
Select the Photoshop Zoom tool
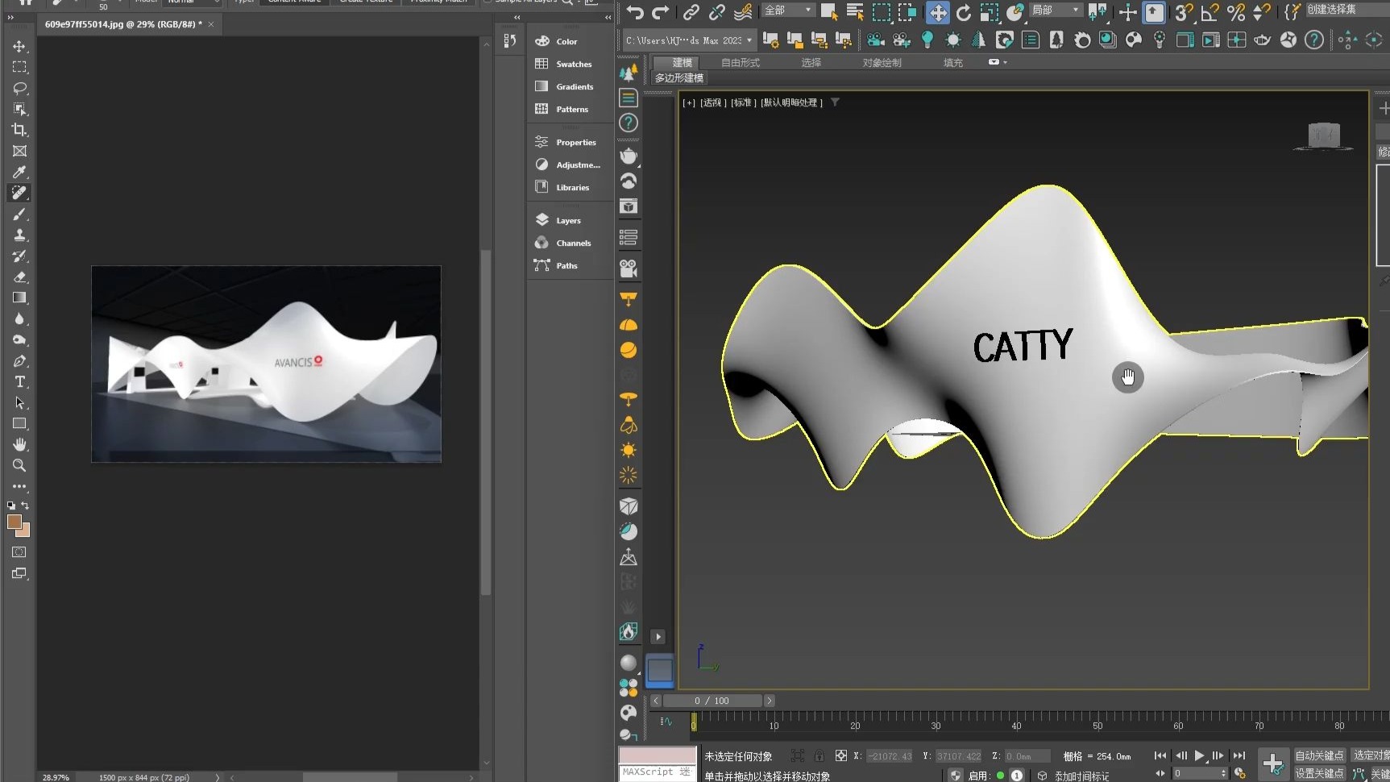click(x=19, y=466)
